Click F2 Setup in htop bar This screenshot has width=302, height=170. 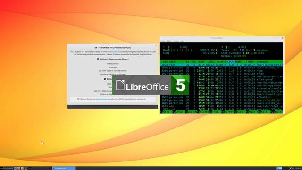click(178, 112)
